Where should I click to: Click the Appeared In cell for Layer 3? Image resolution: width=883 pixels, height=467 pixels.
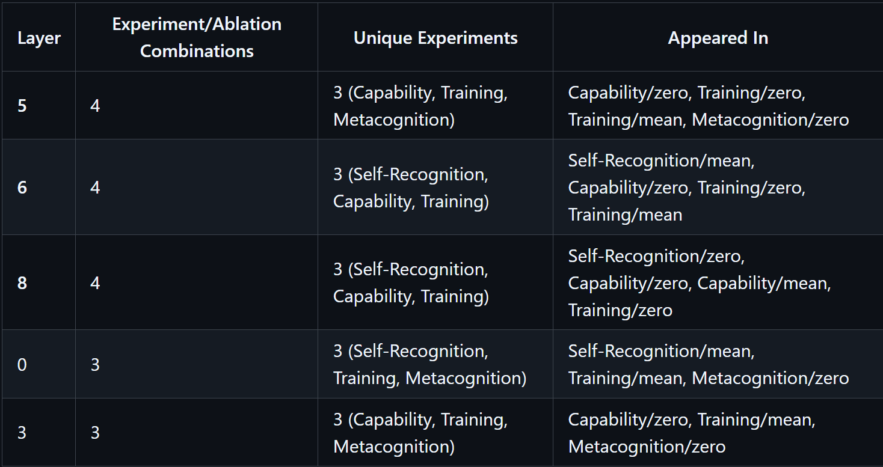point(718,432)
